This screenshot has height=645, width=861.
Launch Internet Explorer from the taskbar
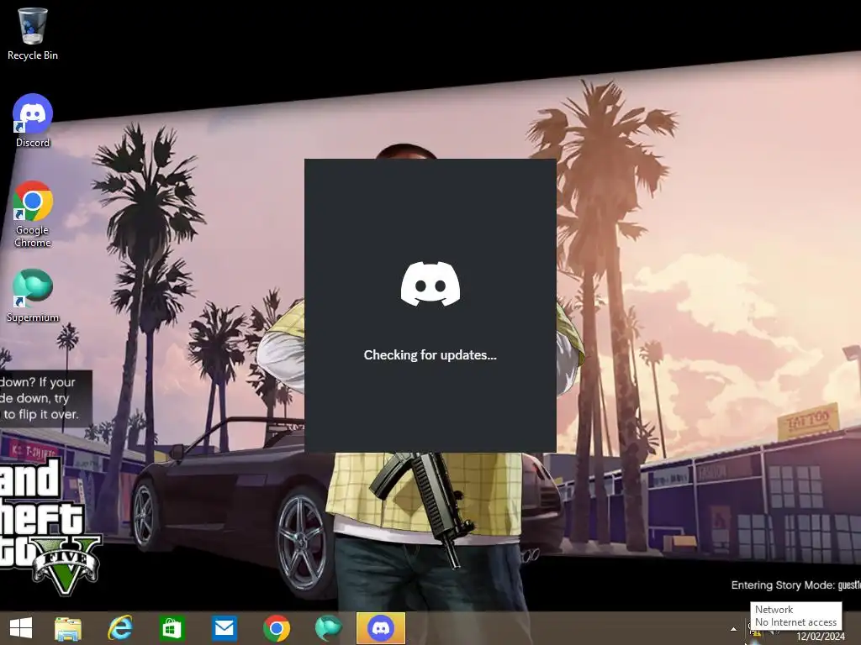(x=119, y=628)
